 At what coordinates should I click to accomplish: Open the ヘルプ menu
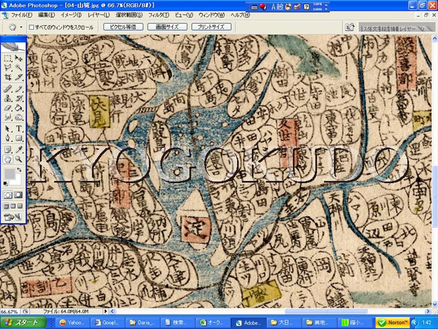pyautogui.click(x=240, y=15)
